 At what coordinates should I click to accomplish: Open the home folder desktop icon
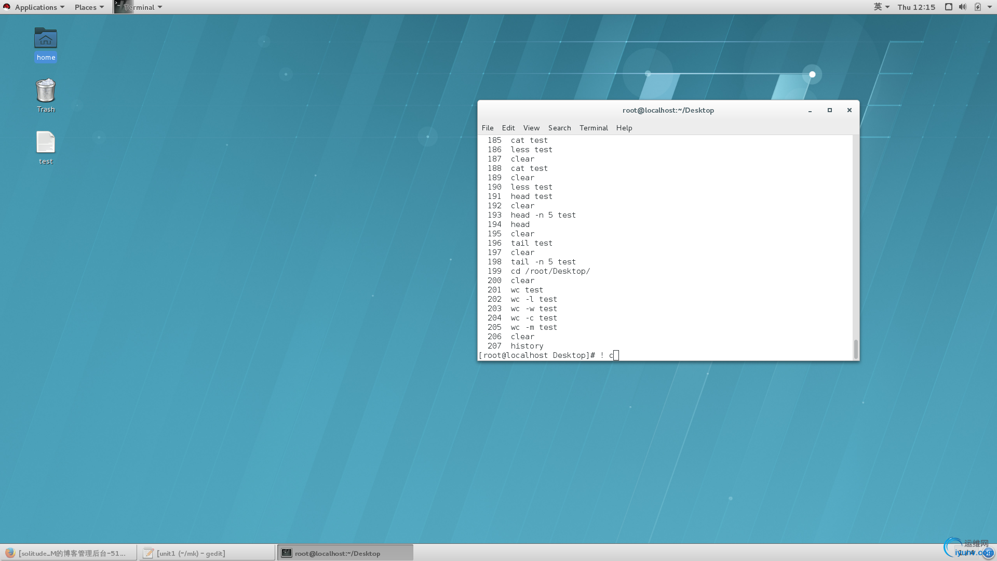pos(46,39)
